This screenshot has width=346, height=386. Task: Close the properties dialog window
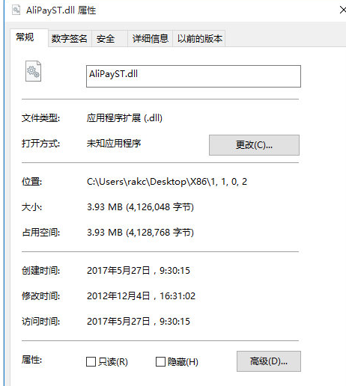tap(343, 10)
